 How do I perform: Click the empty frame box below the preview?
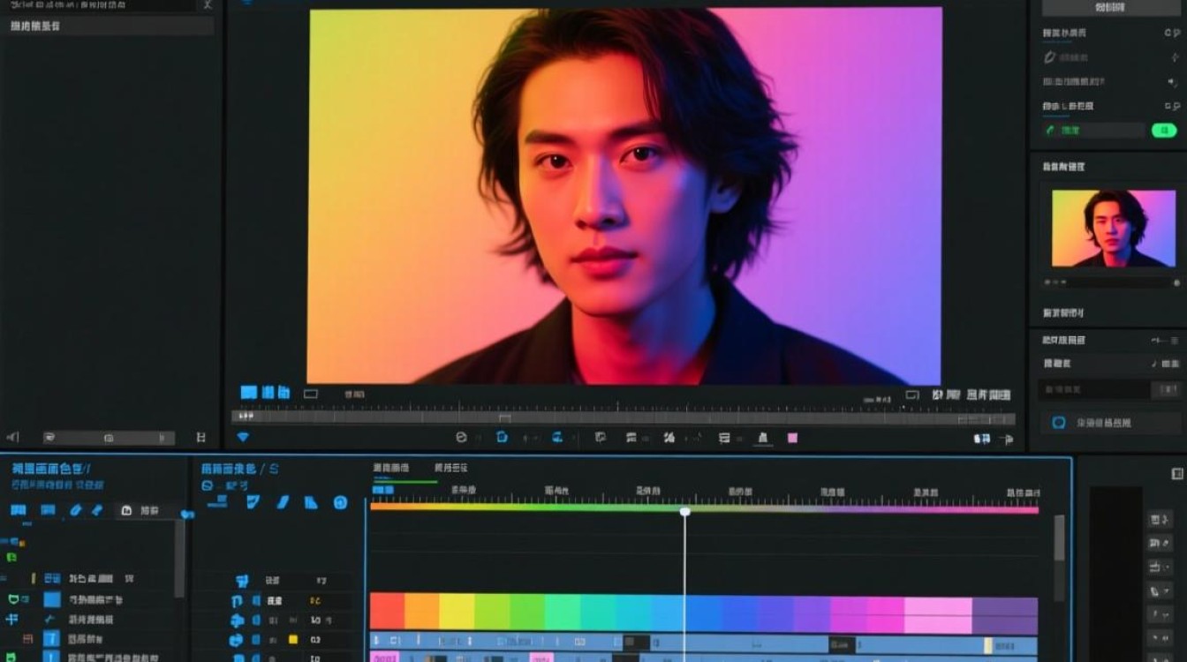tap(310, 394)
